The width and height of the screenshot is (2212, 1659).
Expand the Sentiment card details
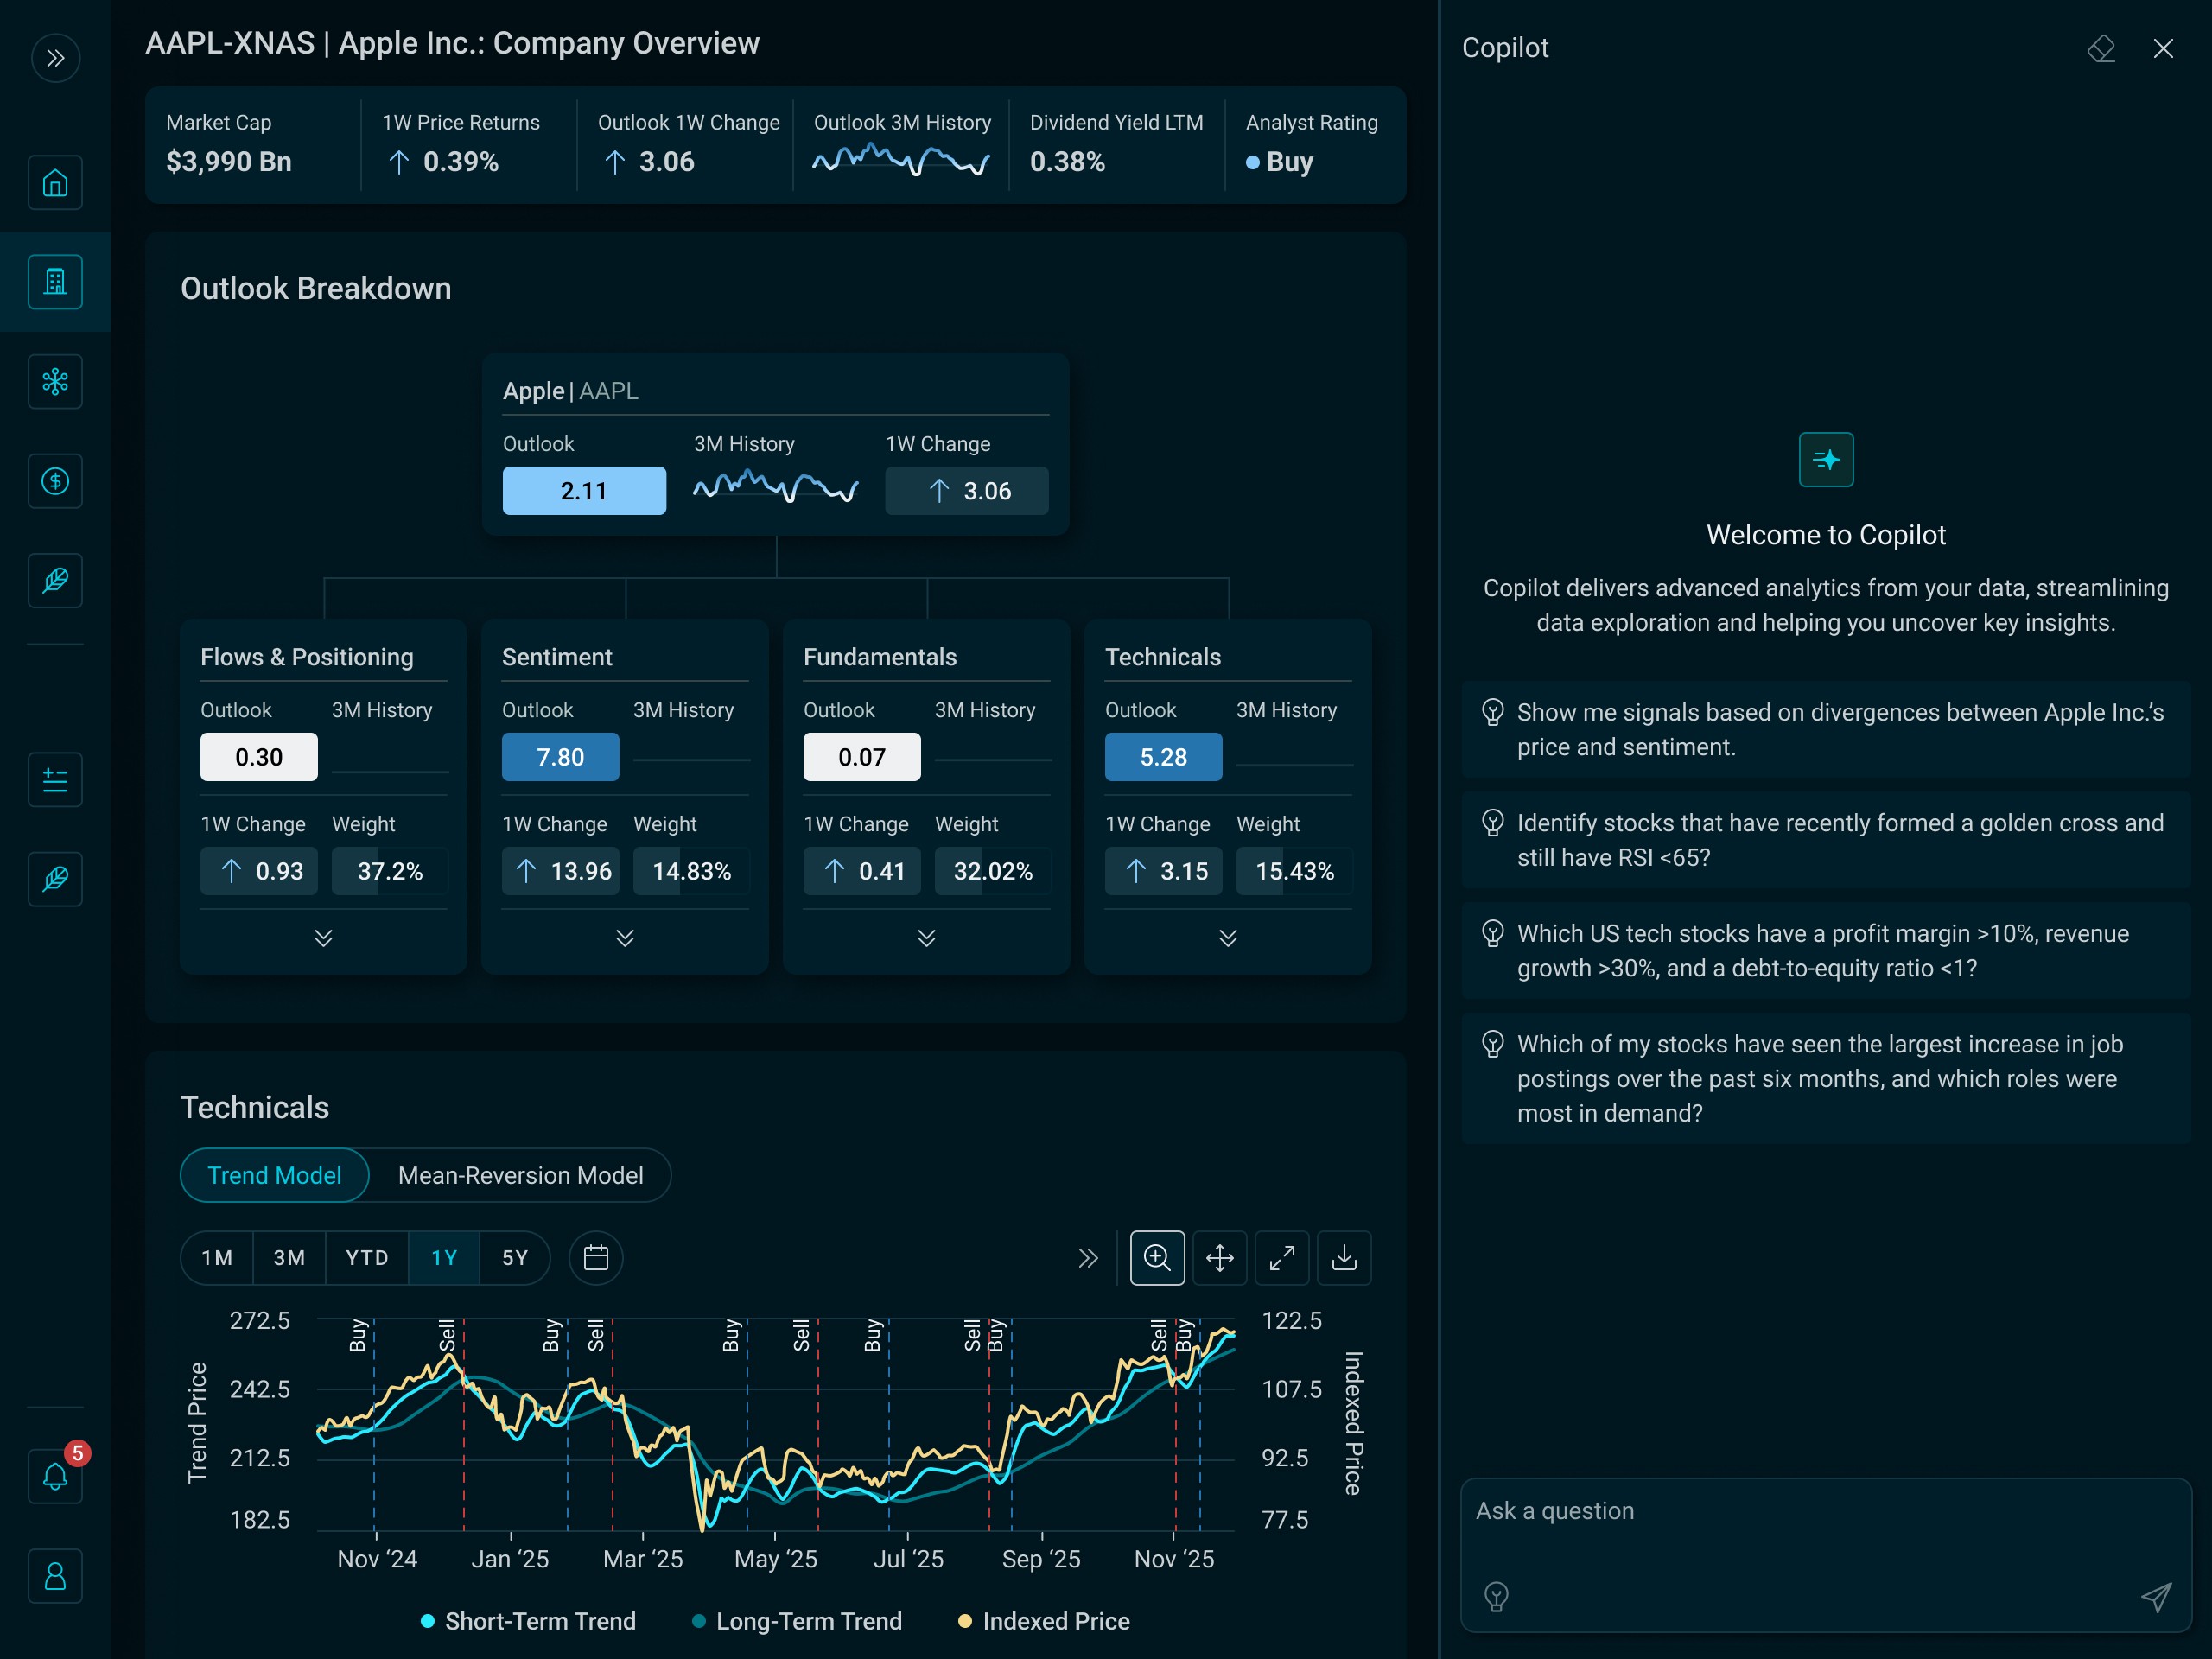pyautogui.click(x=625, y=937)
